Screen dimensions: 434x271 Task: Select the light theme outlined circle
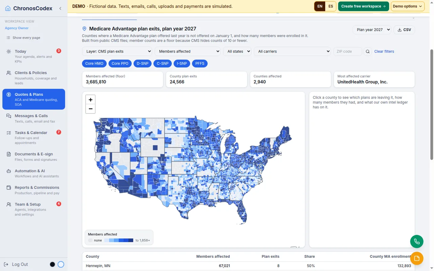[x=61, y=265]
